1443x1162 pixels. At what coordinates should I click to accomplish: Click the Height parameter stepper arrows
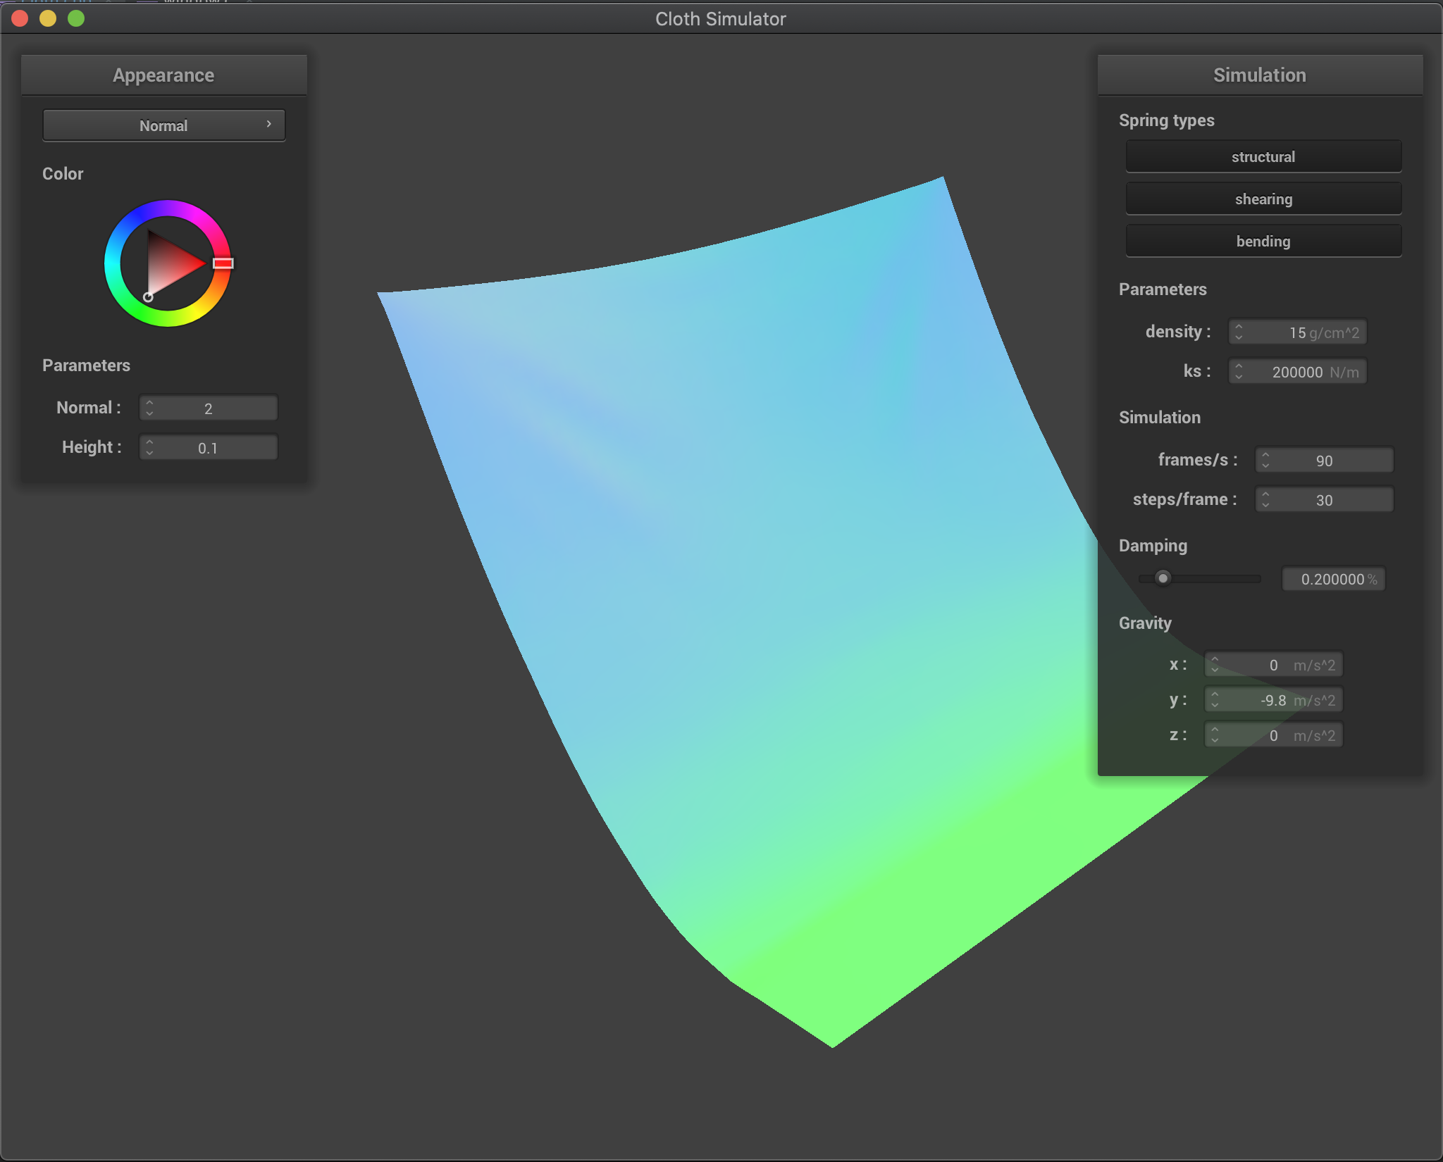149,447
